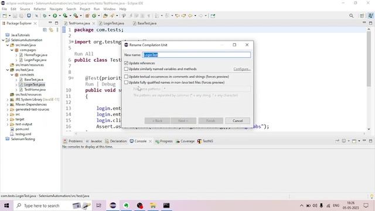Close the Console view tab
Screen dimensions: 375x211
(x=150, y=141)
